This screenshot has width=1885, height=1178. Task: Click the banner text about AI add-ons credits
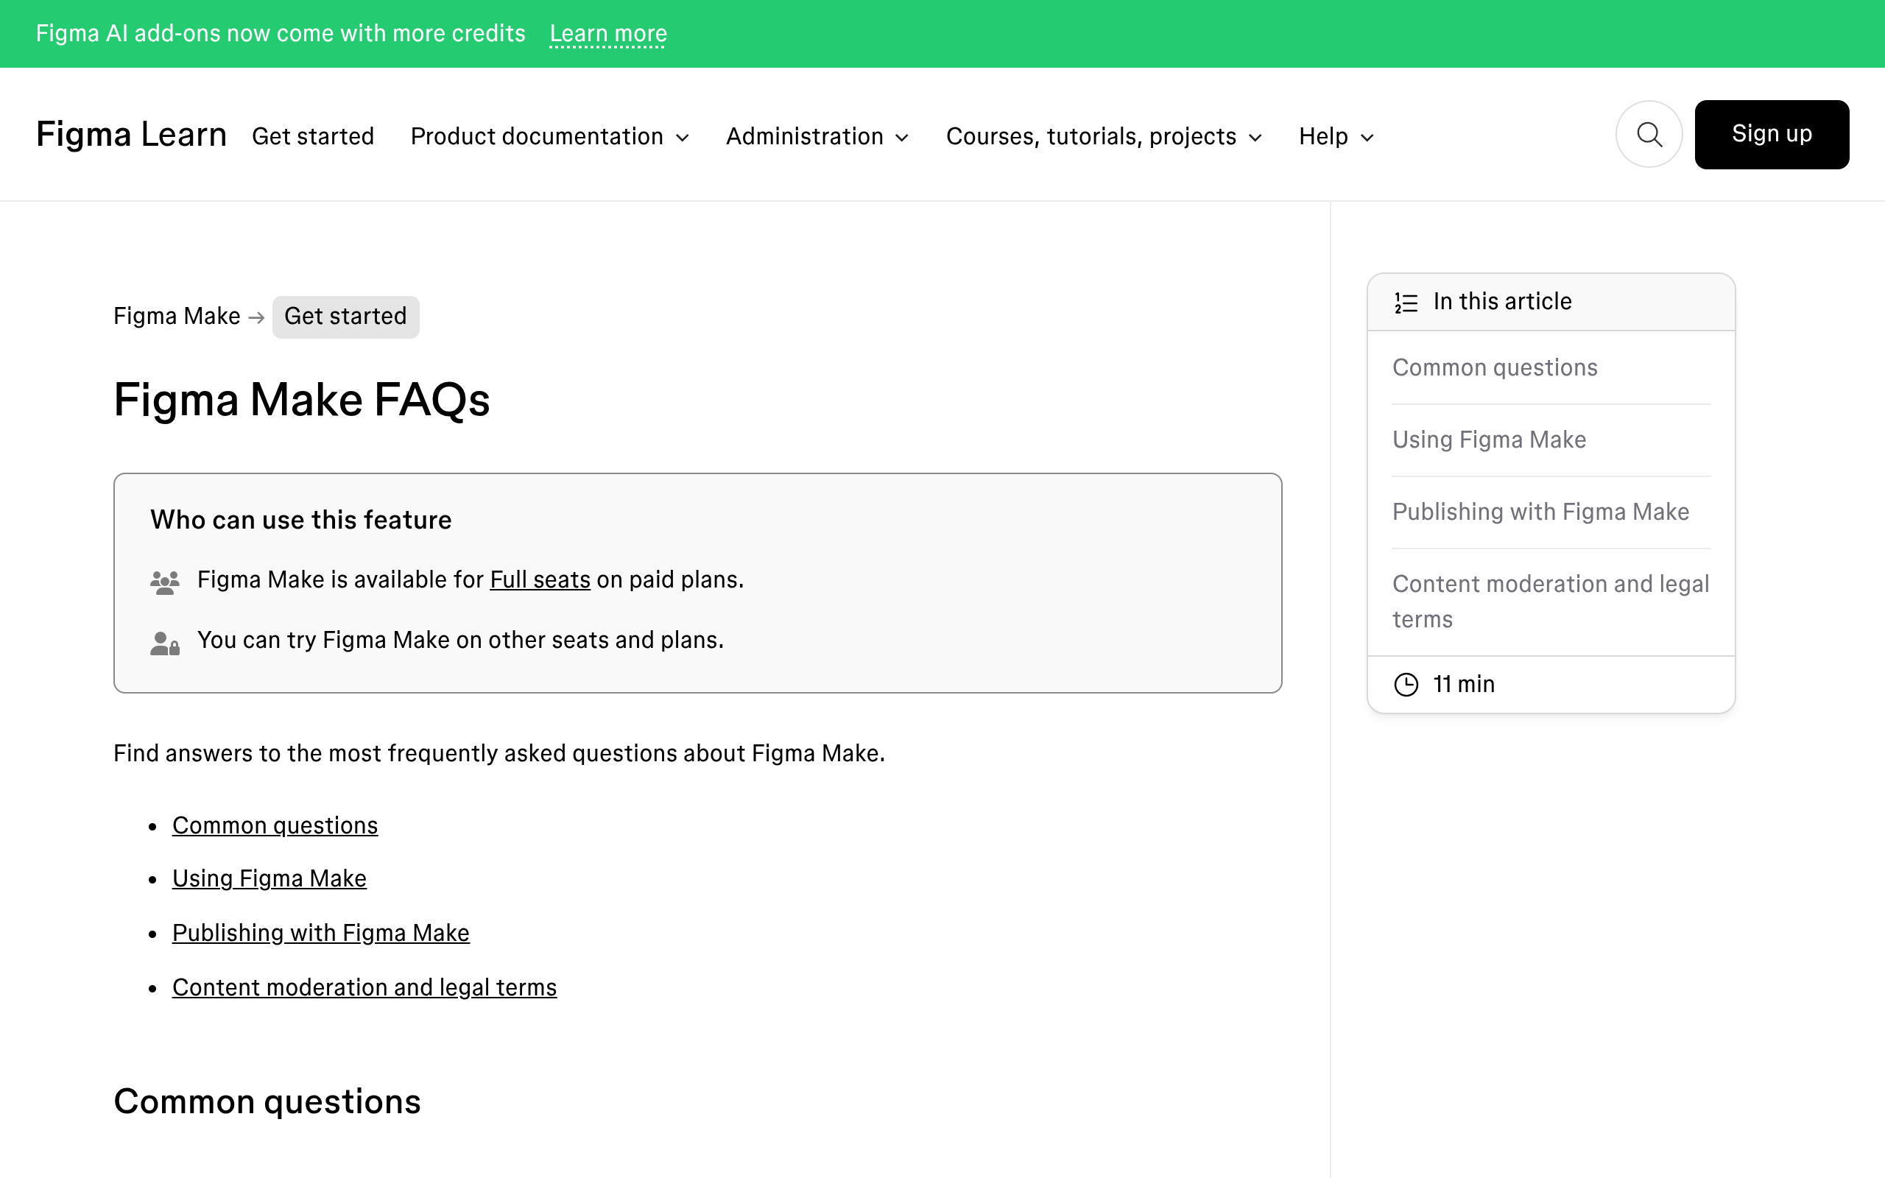(x=281, y=34)
